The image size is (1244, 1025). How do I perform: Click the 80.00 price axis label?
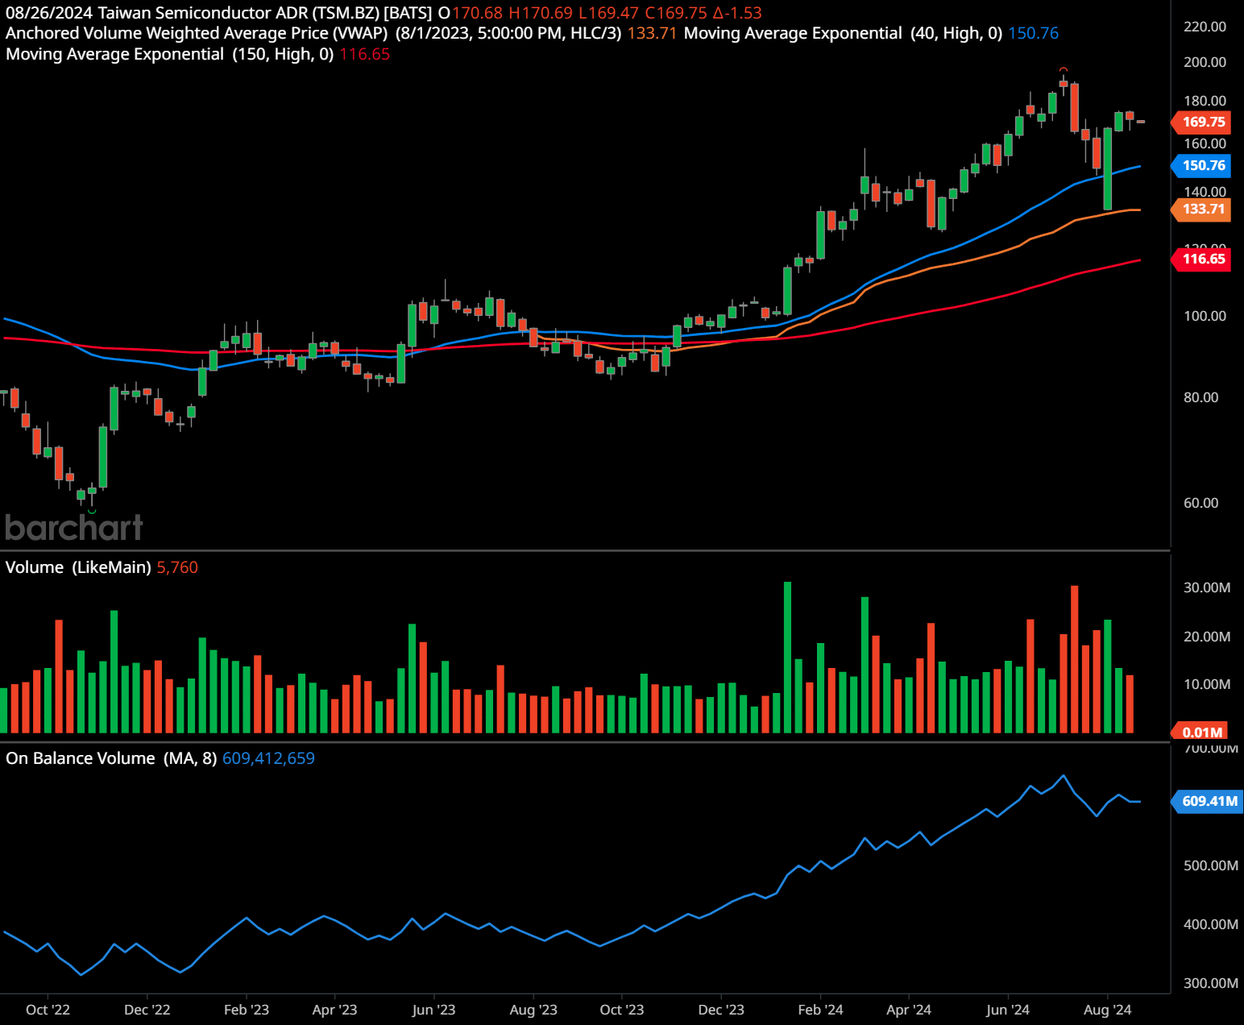tap(1200, 397)
